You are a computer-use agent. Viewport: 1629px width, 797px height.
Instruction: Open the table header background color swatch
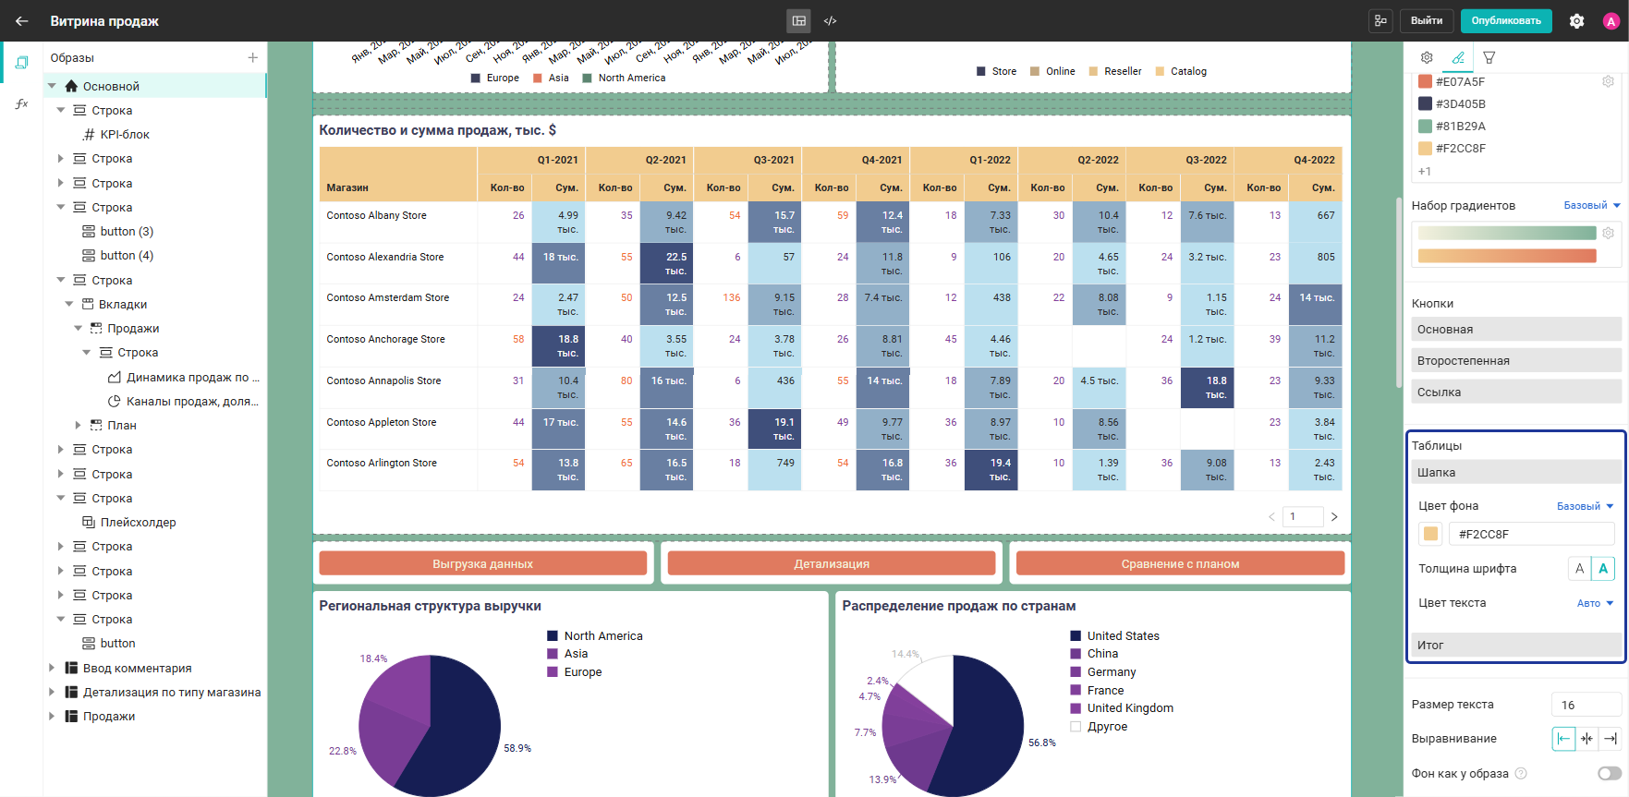1430,534
